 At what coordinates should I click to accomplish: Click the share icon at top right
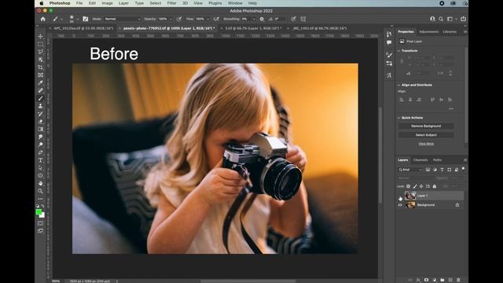[463, 19]
